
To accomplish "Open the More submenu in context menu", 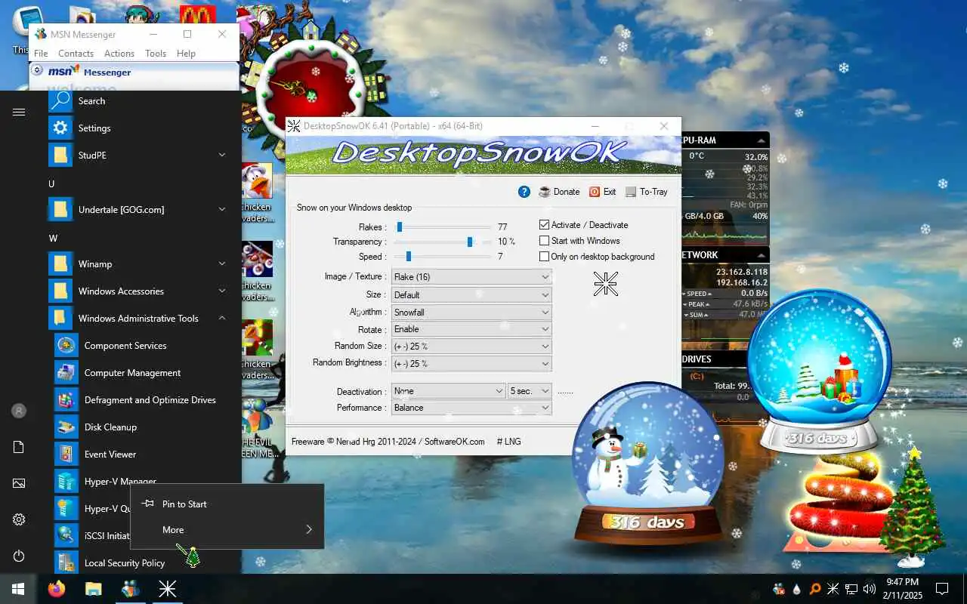I will [227, 529].
